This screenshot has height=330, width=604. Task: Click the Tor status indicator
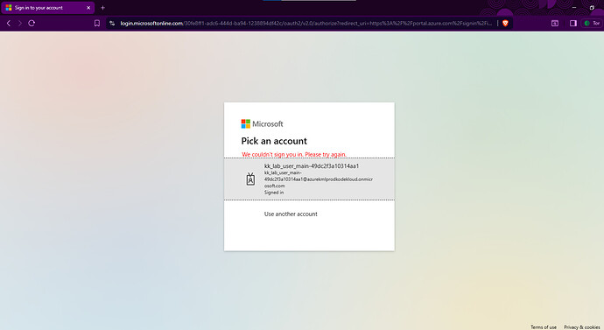point(592,23)
